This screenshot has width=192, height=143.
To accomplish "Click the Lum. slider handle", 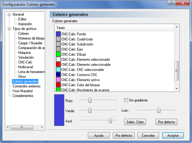I will pos(159,110).
